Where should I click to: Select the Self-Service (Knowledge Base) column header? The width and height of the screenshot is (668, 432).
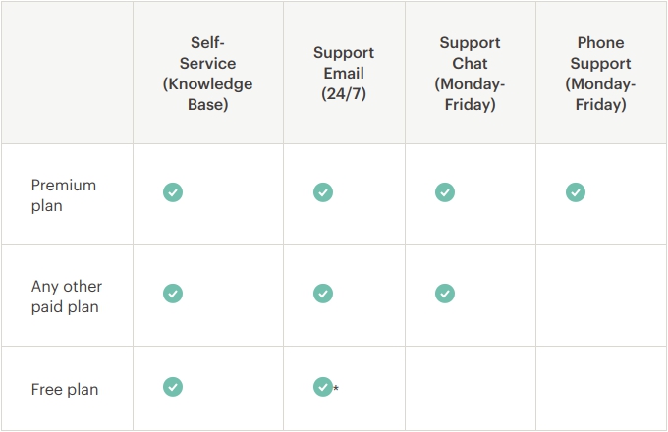[207, 74]
